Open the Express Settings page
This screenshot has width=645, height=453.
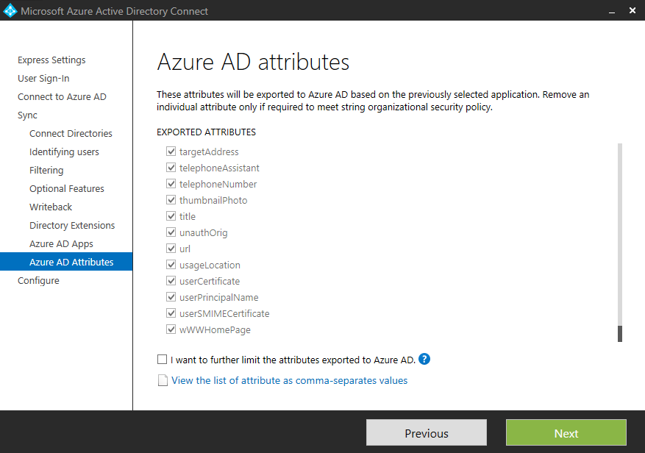tap(51, 60)
